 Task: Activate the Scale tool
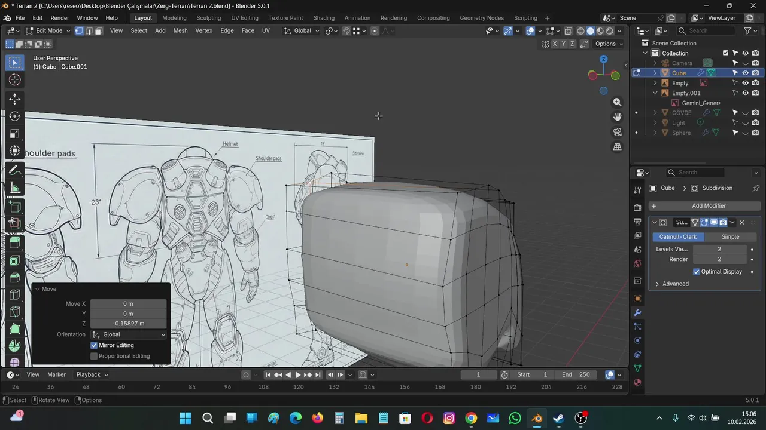[x=15, y=134]
